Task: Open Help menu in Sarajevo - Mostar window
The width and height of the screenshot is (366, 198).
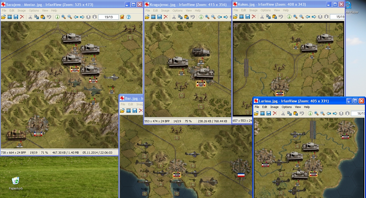Action: [54, 10]
